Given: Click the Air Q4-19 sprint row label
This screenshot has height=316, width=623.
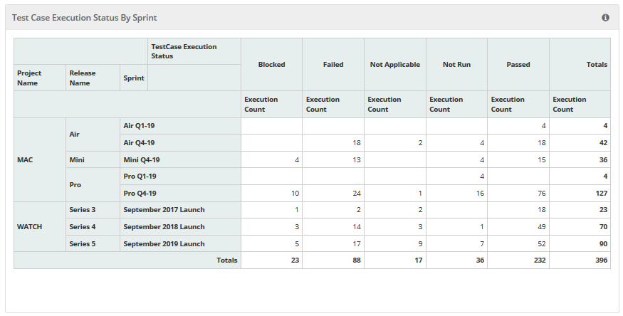Looking at the screenshot, I should 180,142.
